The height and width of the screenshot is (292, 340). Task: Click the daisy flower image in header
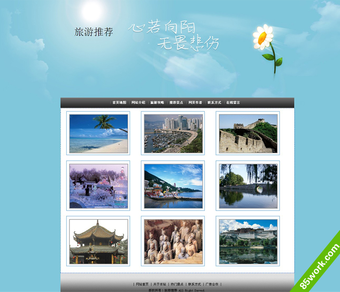pos(267,49)
